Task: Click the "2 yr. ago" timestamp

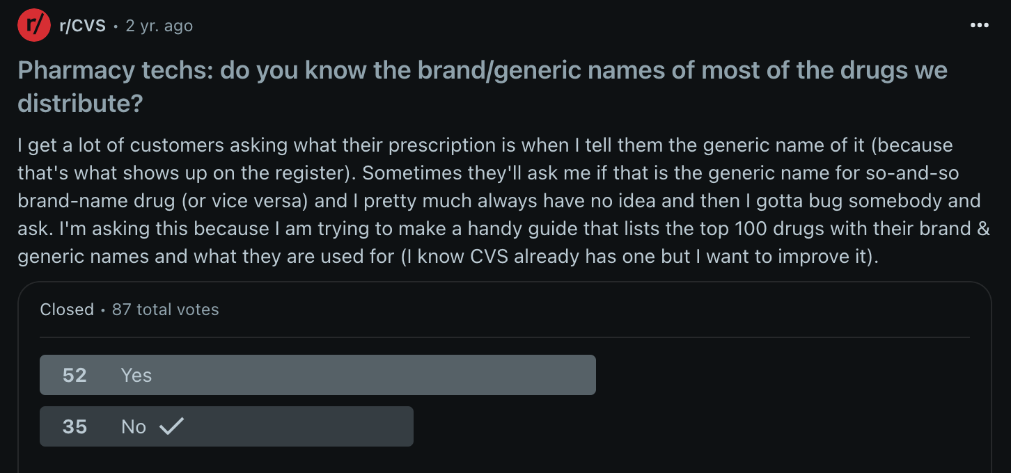Action: 159,26
